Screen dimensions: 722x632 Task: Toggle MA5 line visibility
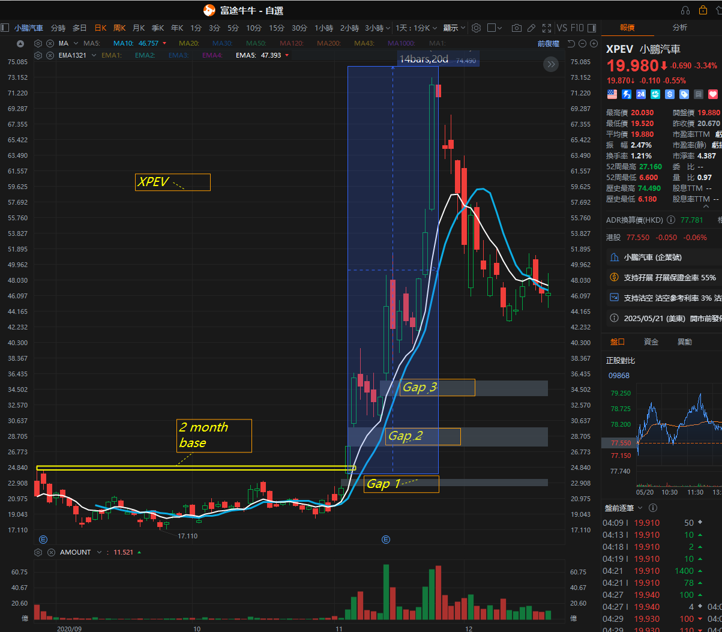coord(92,43)
